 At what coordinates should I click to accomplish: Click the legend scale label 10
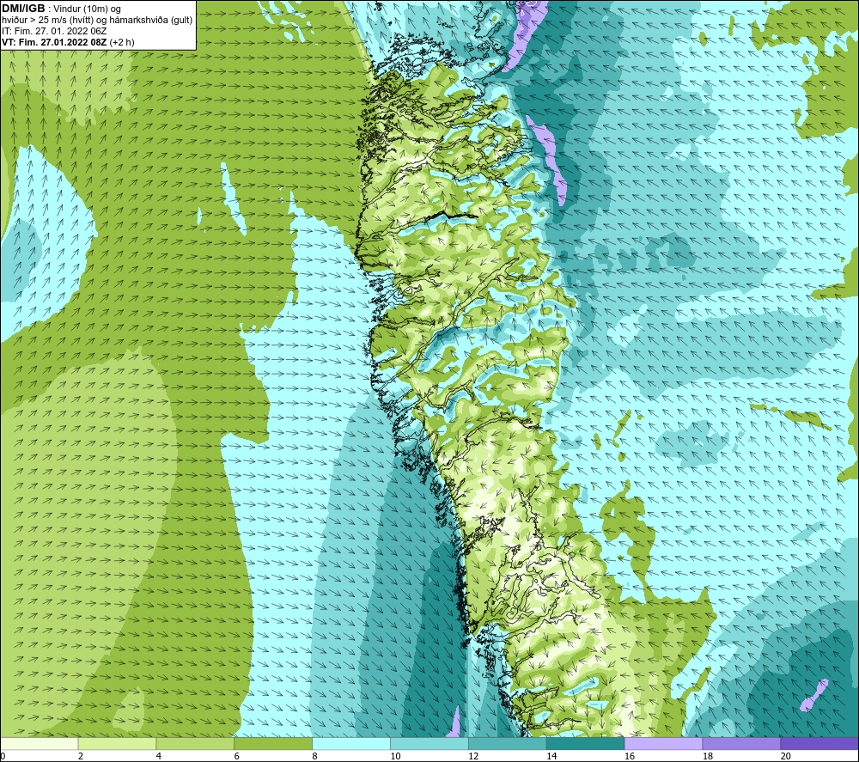[x=395, y=756]
